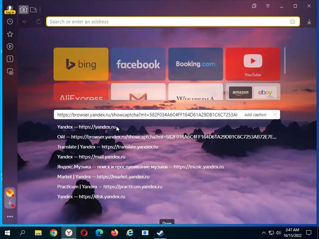Click the Done button
Image resolution: width=319 pixels, height=239 pixels.
(x=167, y=222)
